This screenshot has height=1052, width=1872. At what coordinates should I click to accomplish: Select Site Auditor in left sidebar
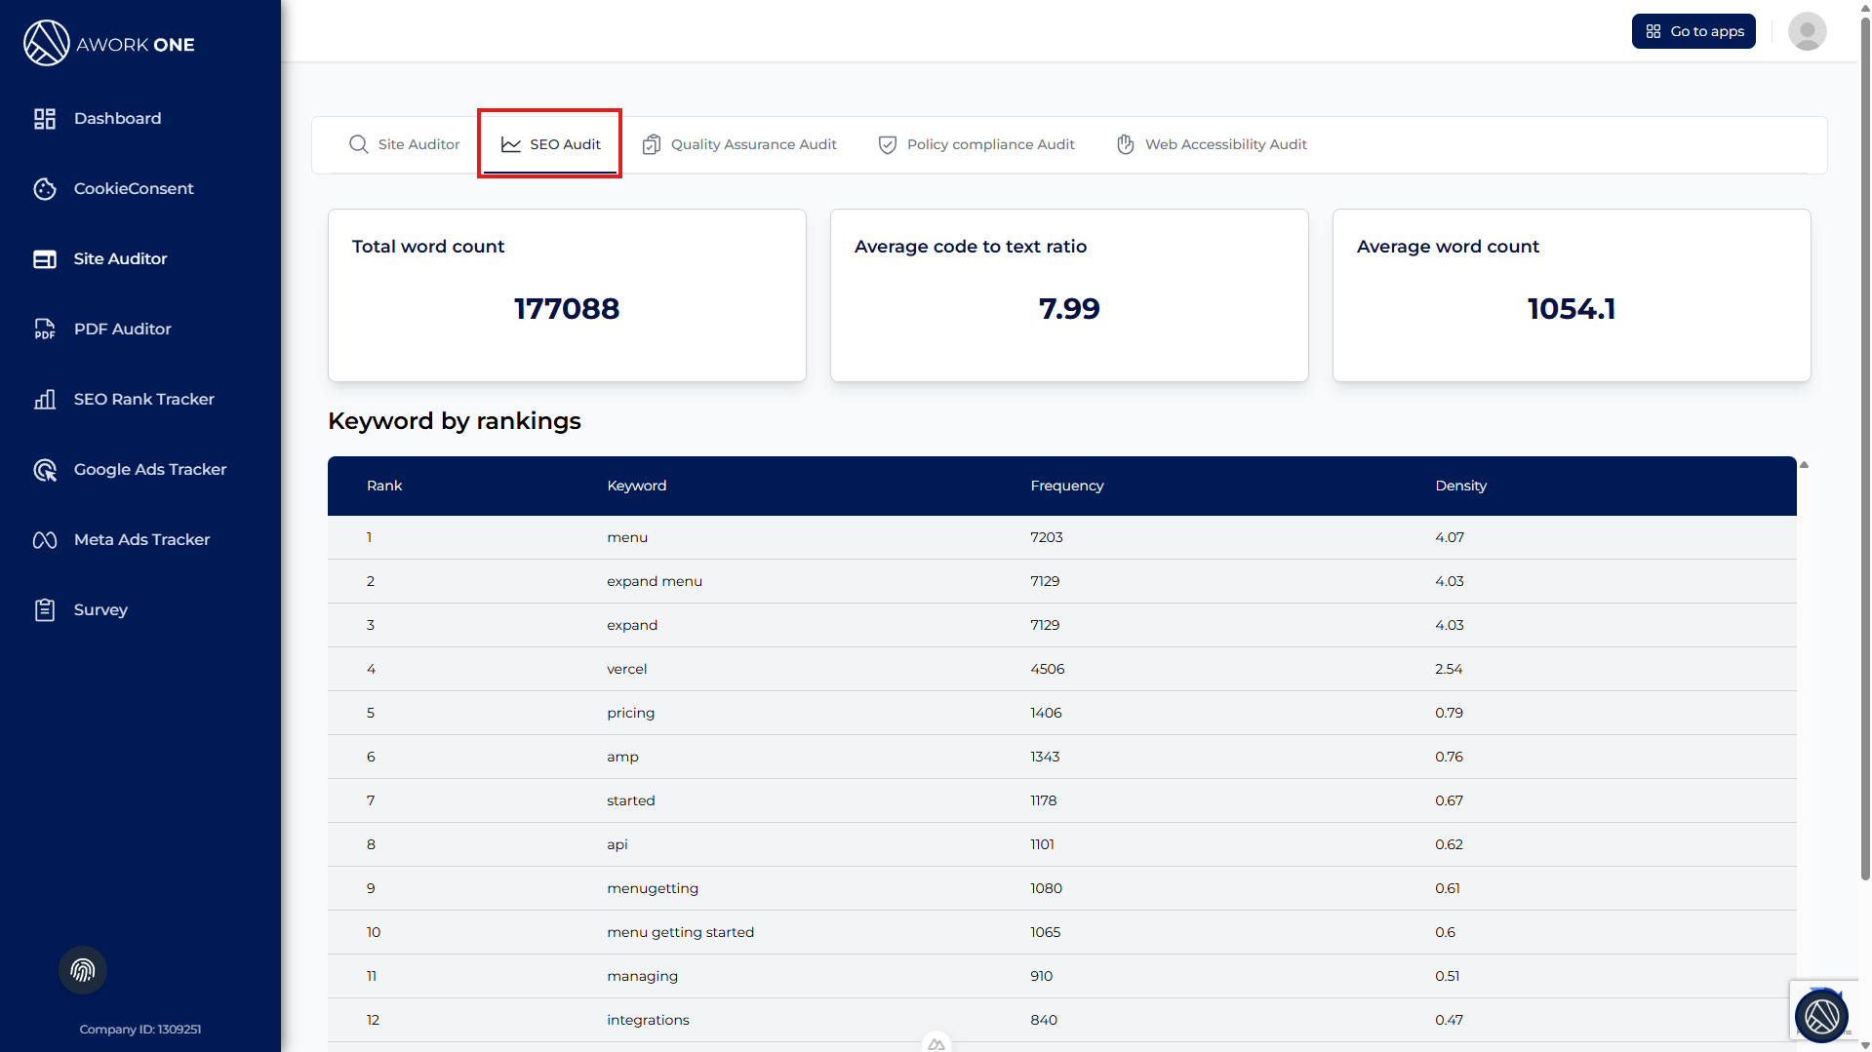(x=120, y=258)
